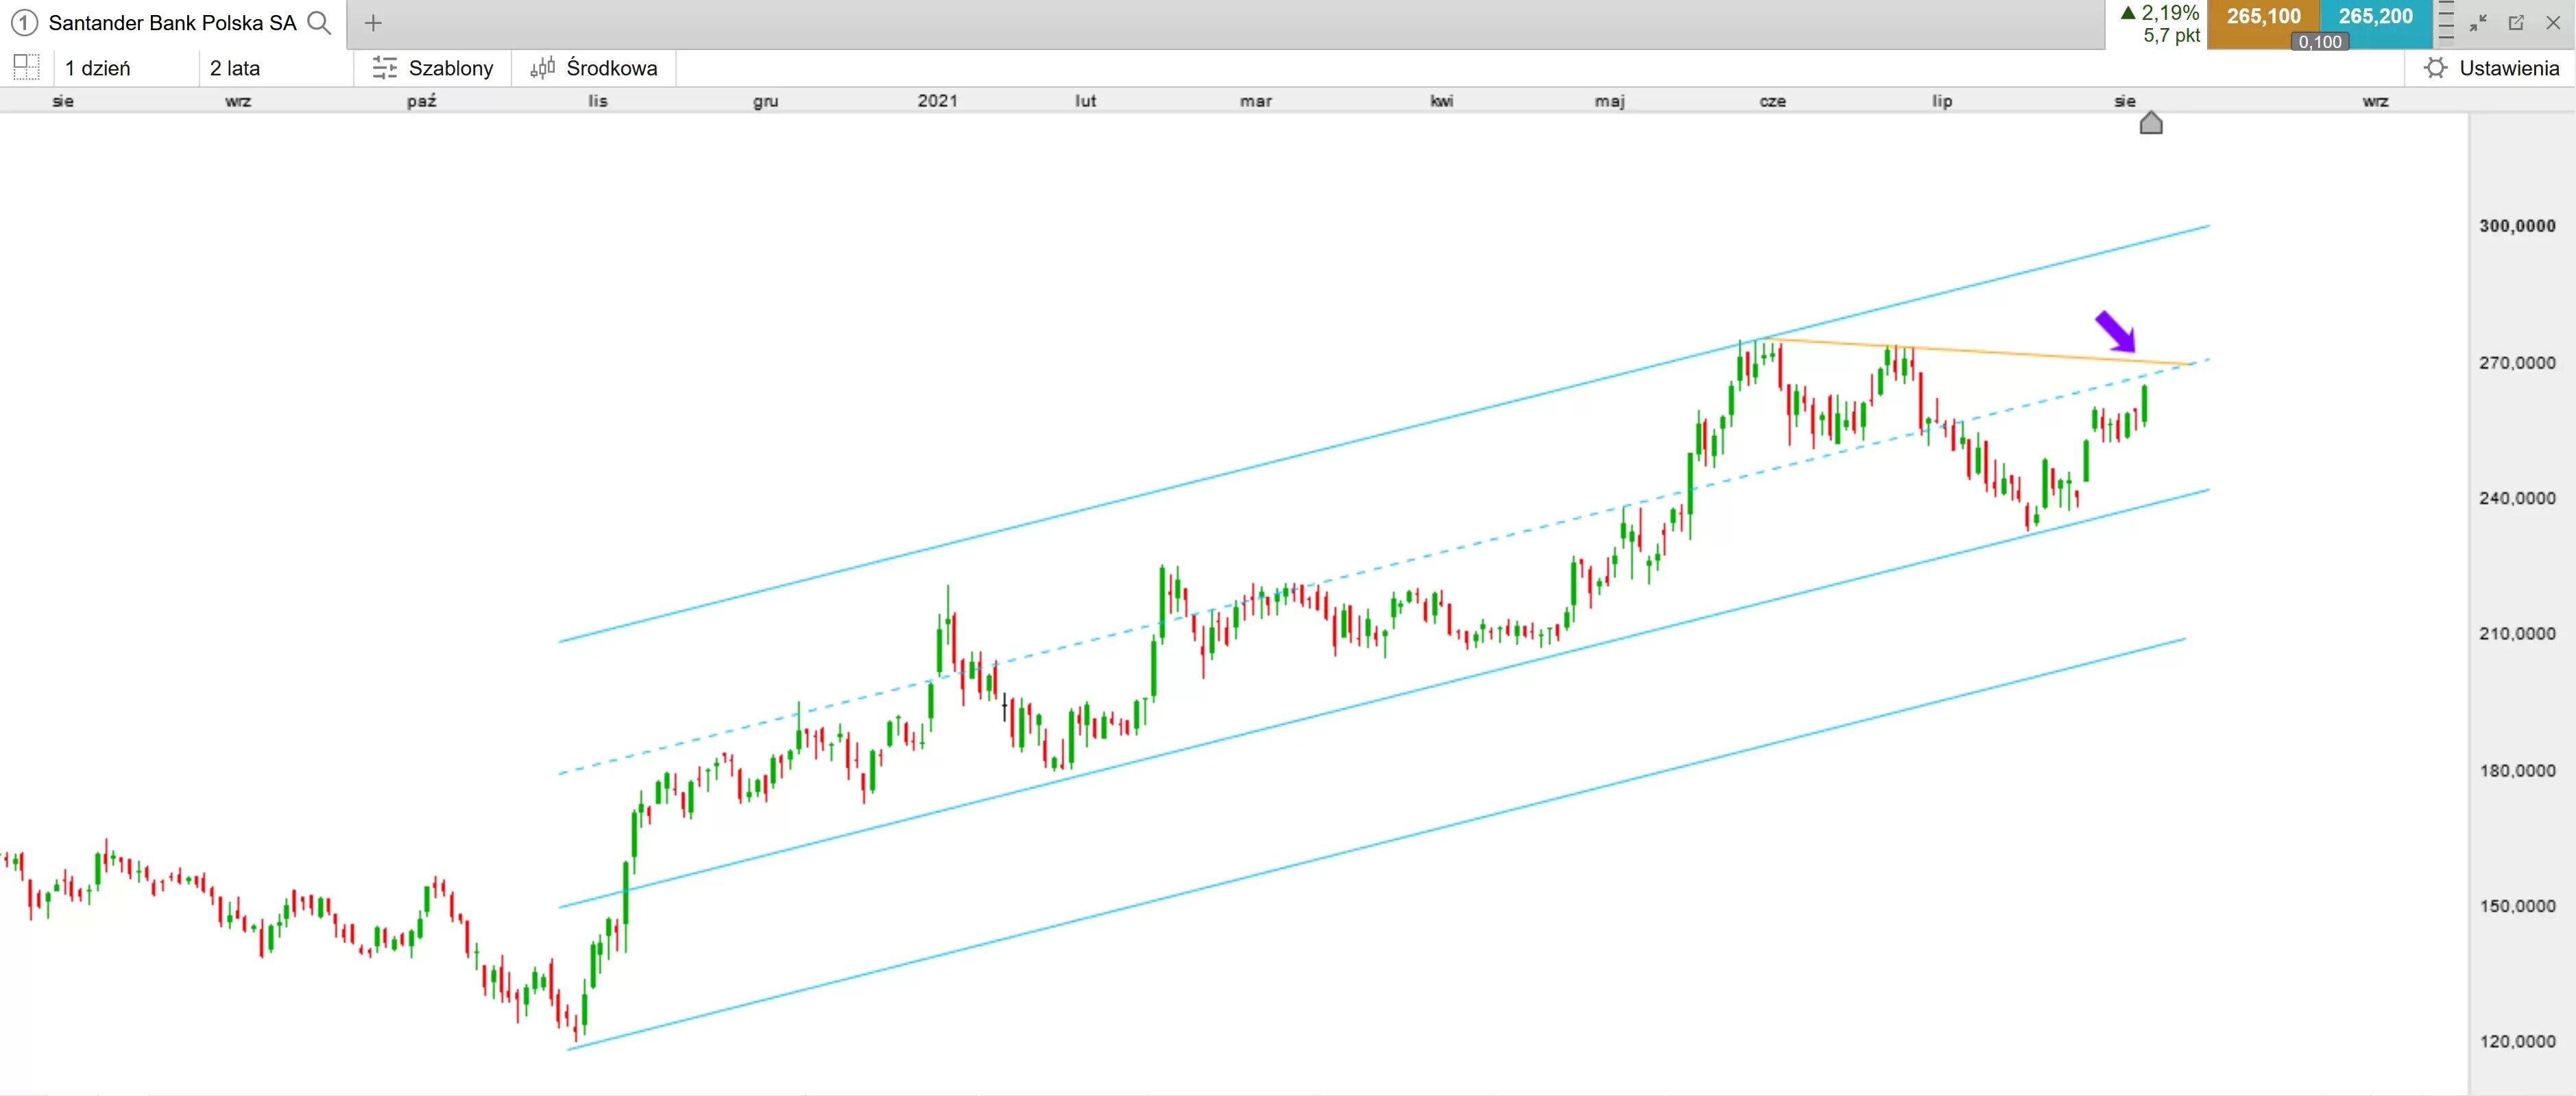Image resolution: width=2576 pixels, height=1096 pixels.
Task: Add a new chart tab with plus icon
Action: 373,22
